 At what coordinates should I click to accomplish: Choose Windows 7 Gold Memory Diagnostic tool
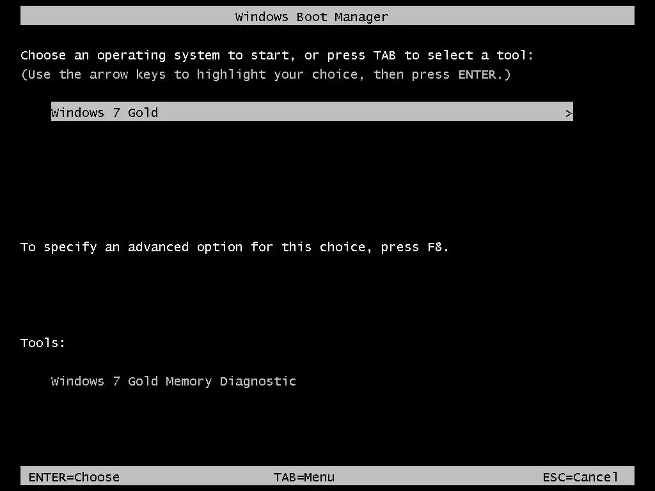(x=173, y=381)
